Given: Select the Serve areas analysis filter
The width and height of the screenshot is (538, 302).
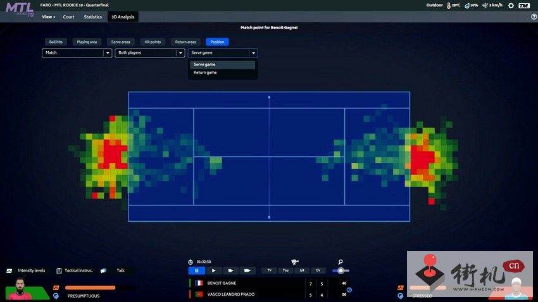Looking at the screenshot, I should point(121,42).
